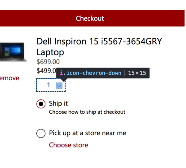The width and height of the screenshot is (186, 168).
Task: Click Choose how to ship at checkout text
Action: [x=87, y=112]
